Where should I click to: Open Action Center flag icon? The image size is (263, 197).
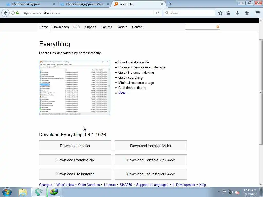[x=224, y=192]
